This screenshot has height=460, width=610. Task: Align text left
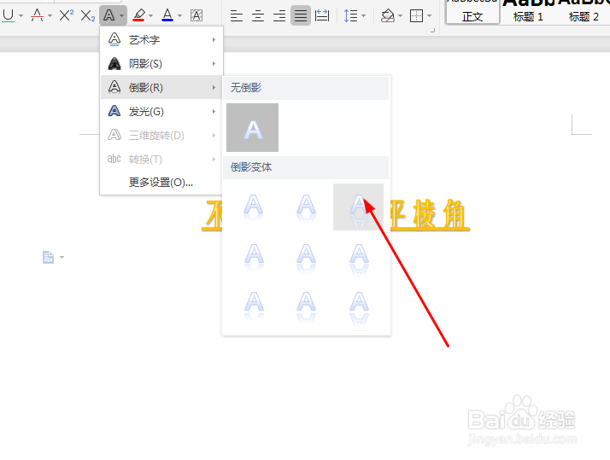pos(237,16)
